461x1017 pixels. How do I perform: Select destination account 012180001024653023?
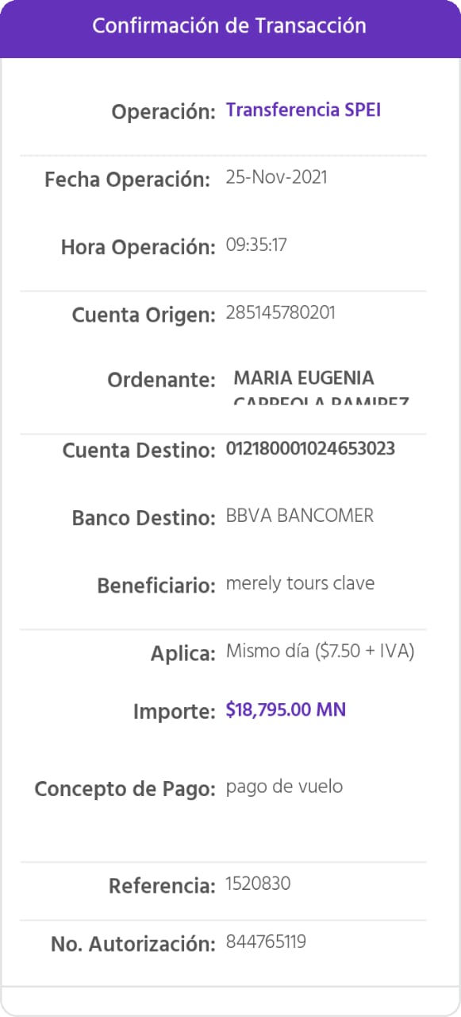[311, 449]
